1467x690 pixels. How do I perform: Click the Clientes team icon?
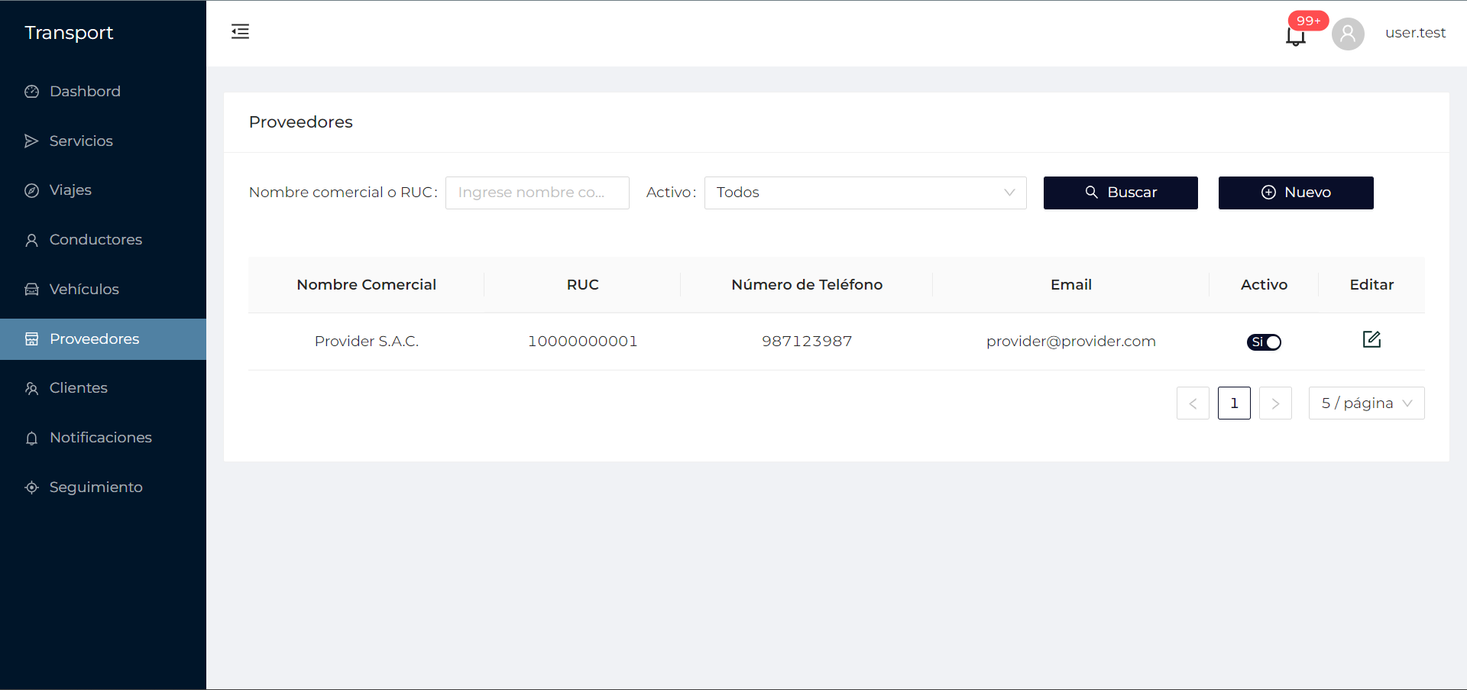tap(31, 388)
